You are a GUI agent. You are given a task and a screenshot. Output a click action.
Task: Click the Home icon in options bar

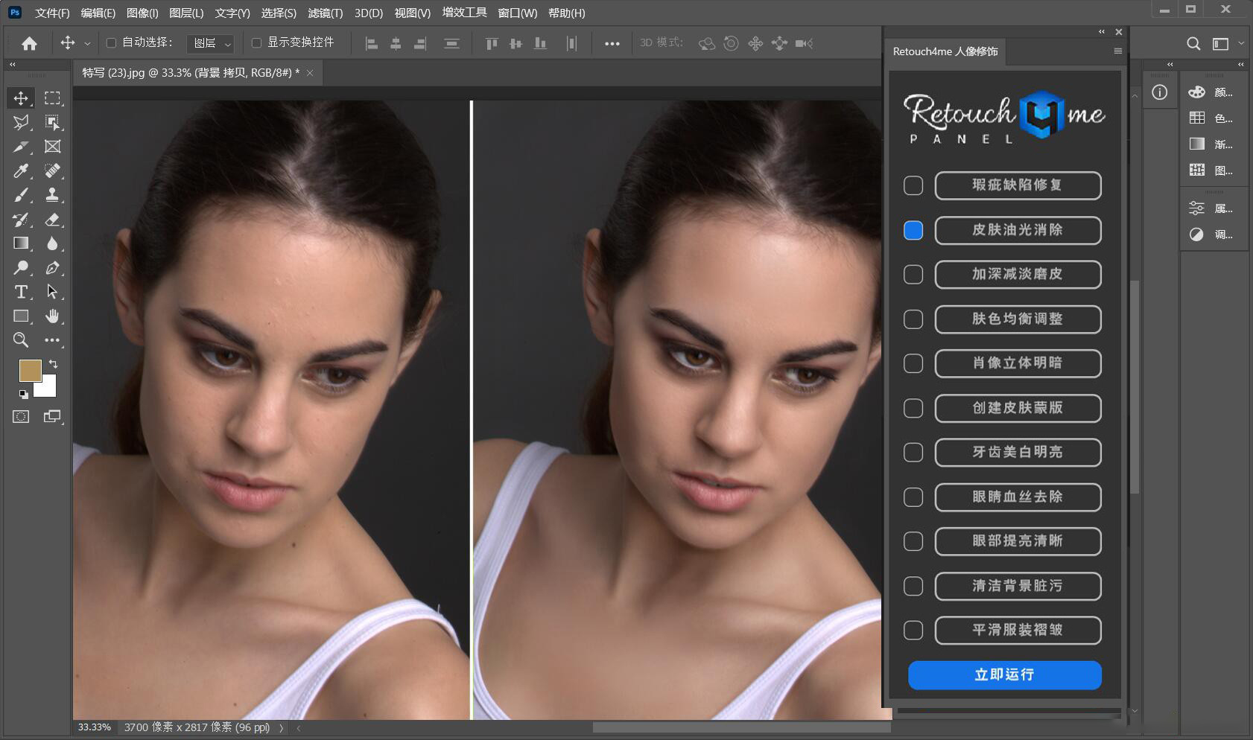click(x=29, y=43)
